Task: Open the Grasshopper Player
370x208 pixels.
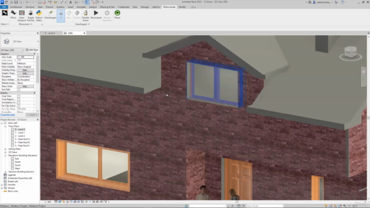Action: 117,14
